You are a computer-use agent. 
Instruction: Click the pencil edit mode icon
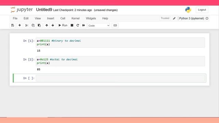174,18
